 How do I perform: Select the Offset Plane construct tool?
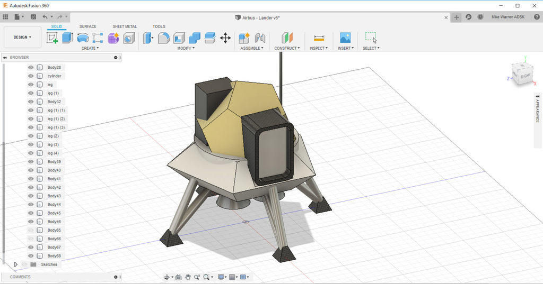pos(287,38)
